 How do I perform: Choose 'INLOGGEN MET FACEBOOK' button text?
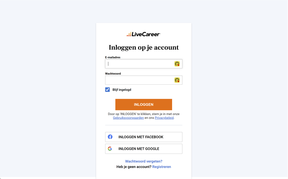141,137
